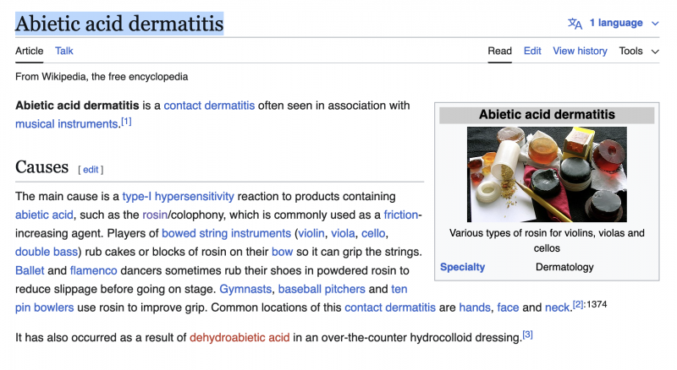Open the rosin image thumbnail
Image resolution: width=677 pixels, height=370 pixels.
(547, 174)
